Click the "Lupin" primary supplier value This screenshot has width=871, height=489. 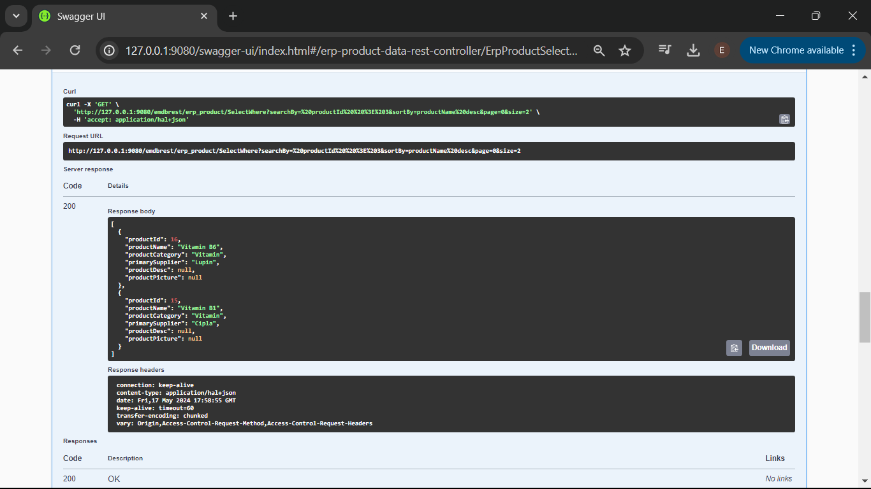(x=205, y=262)
